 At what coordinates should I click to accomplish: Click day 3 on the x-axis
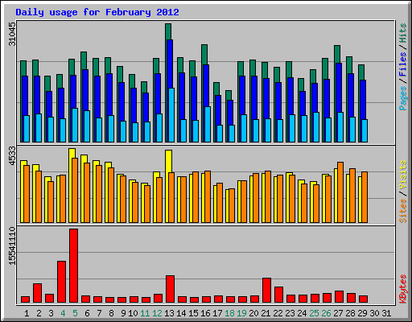click(x=51, y=313)
